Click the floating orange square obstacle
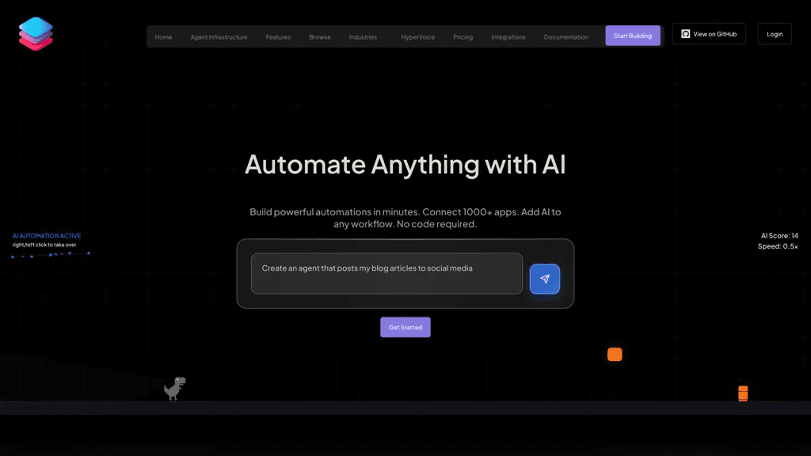This screenshot has height=456, width=811. [615, 354]
